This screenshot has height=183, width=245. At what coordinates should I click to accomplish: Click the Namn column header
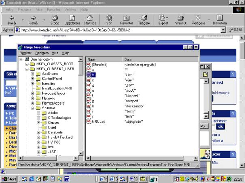click(x=104, y=59)
